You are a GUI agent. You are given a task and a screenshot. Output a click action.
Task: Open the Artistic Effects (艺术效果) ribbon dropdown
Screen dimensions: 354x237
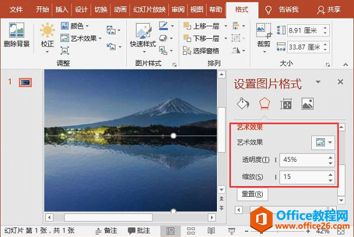pyautogui.click(x=81, y=38)
